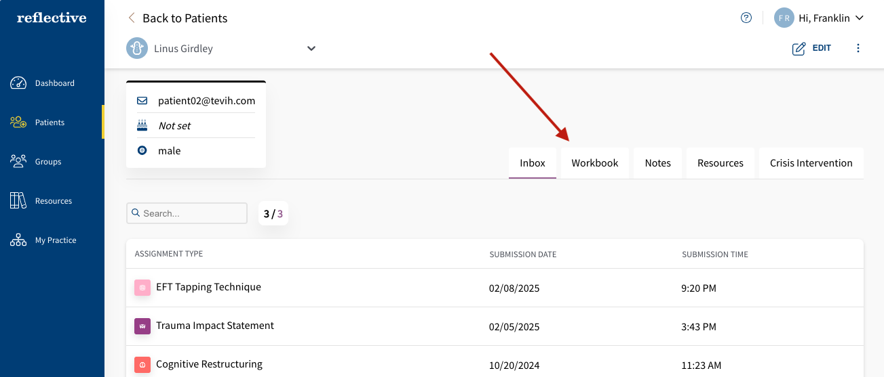Open the patient Resources tab

pos(720,163)
